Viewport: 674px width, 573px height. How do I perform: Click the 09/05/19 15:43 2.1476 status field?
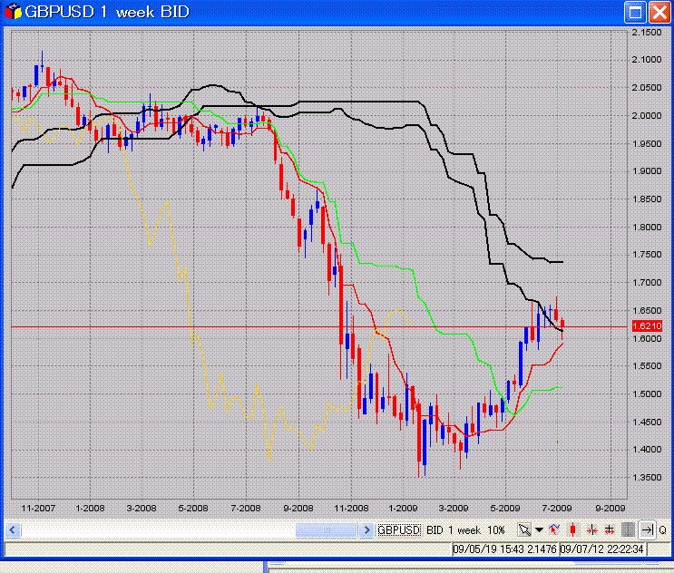coord(505,549)
